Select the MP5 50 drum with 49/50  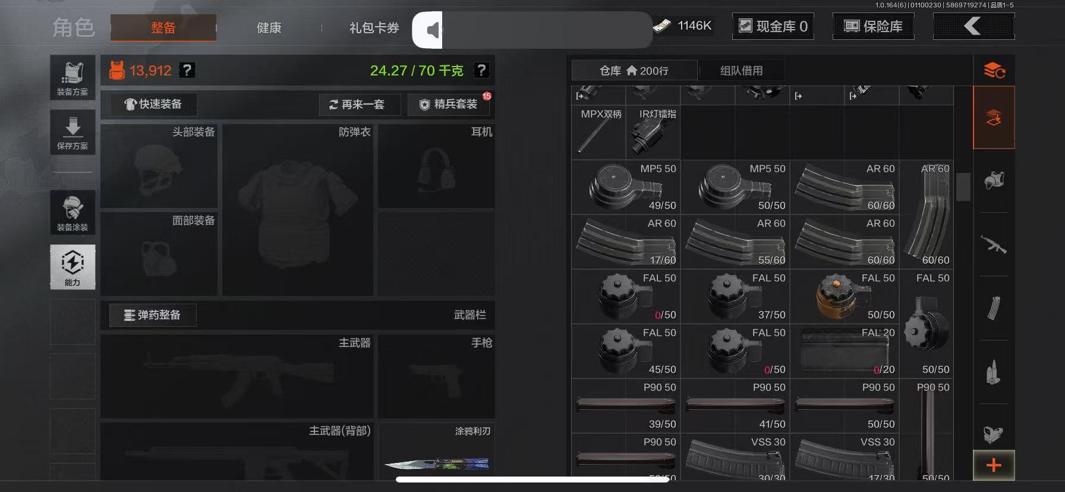pos(626,187)
